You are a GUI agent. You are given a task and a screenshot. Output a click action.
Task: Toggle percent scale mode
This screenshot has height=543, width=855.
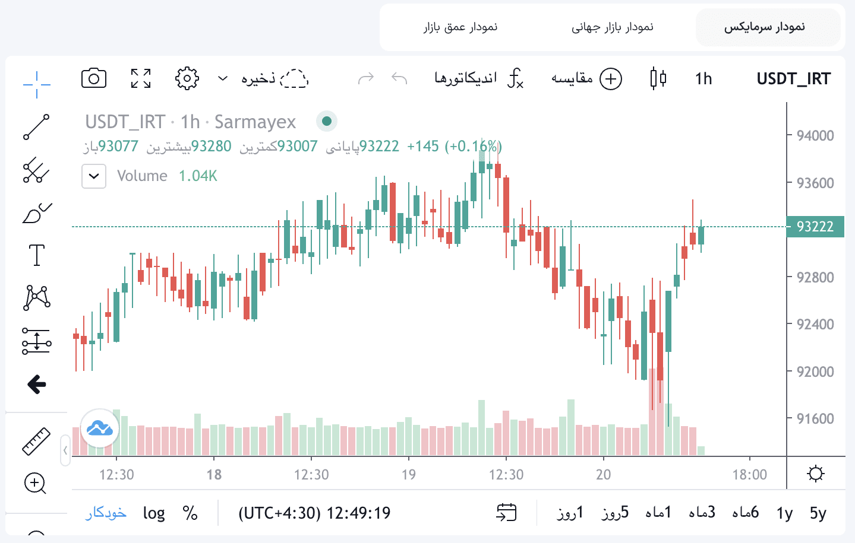[190, 513]
